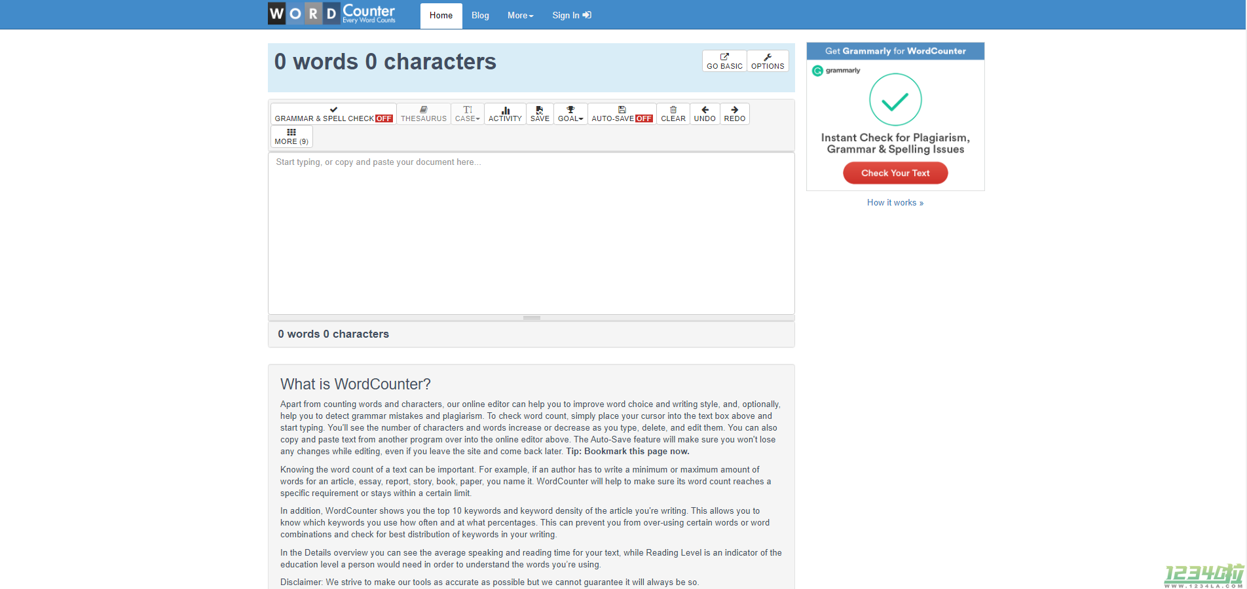The width and height of the screenshot is (1247, 589).
Task: Clear the text with trash button
Action: click(x=673, y=114)
